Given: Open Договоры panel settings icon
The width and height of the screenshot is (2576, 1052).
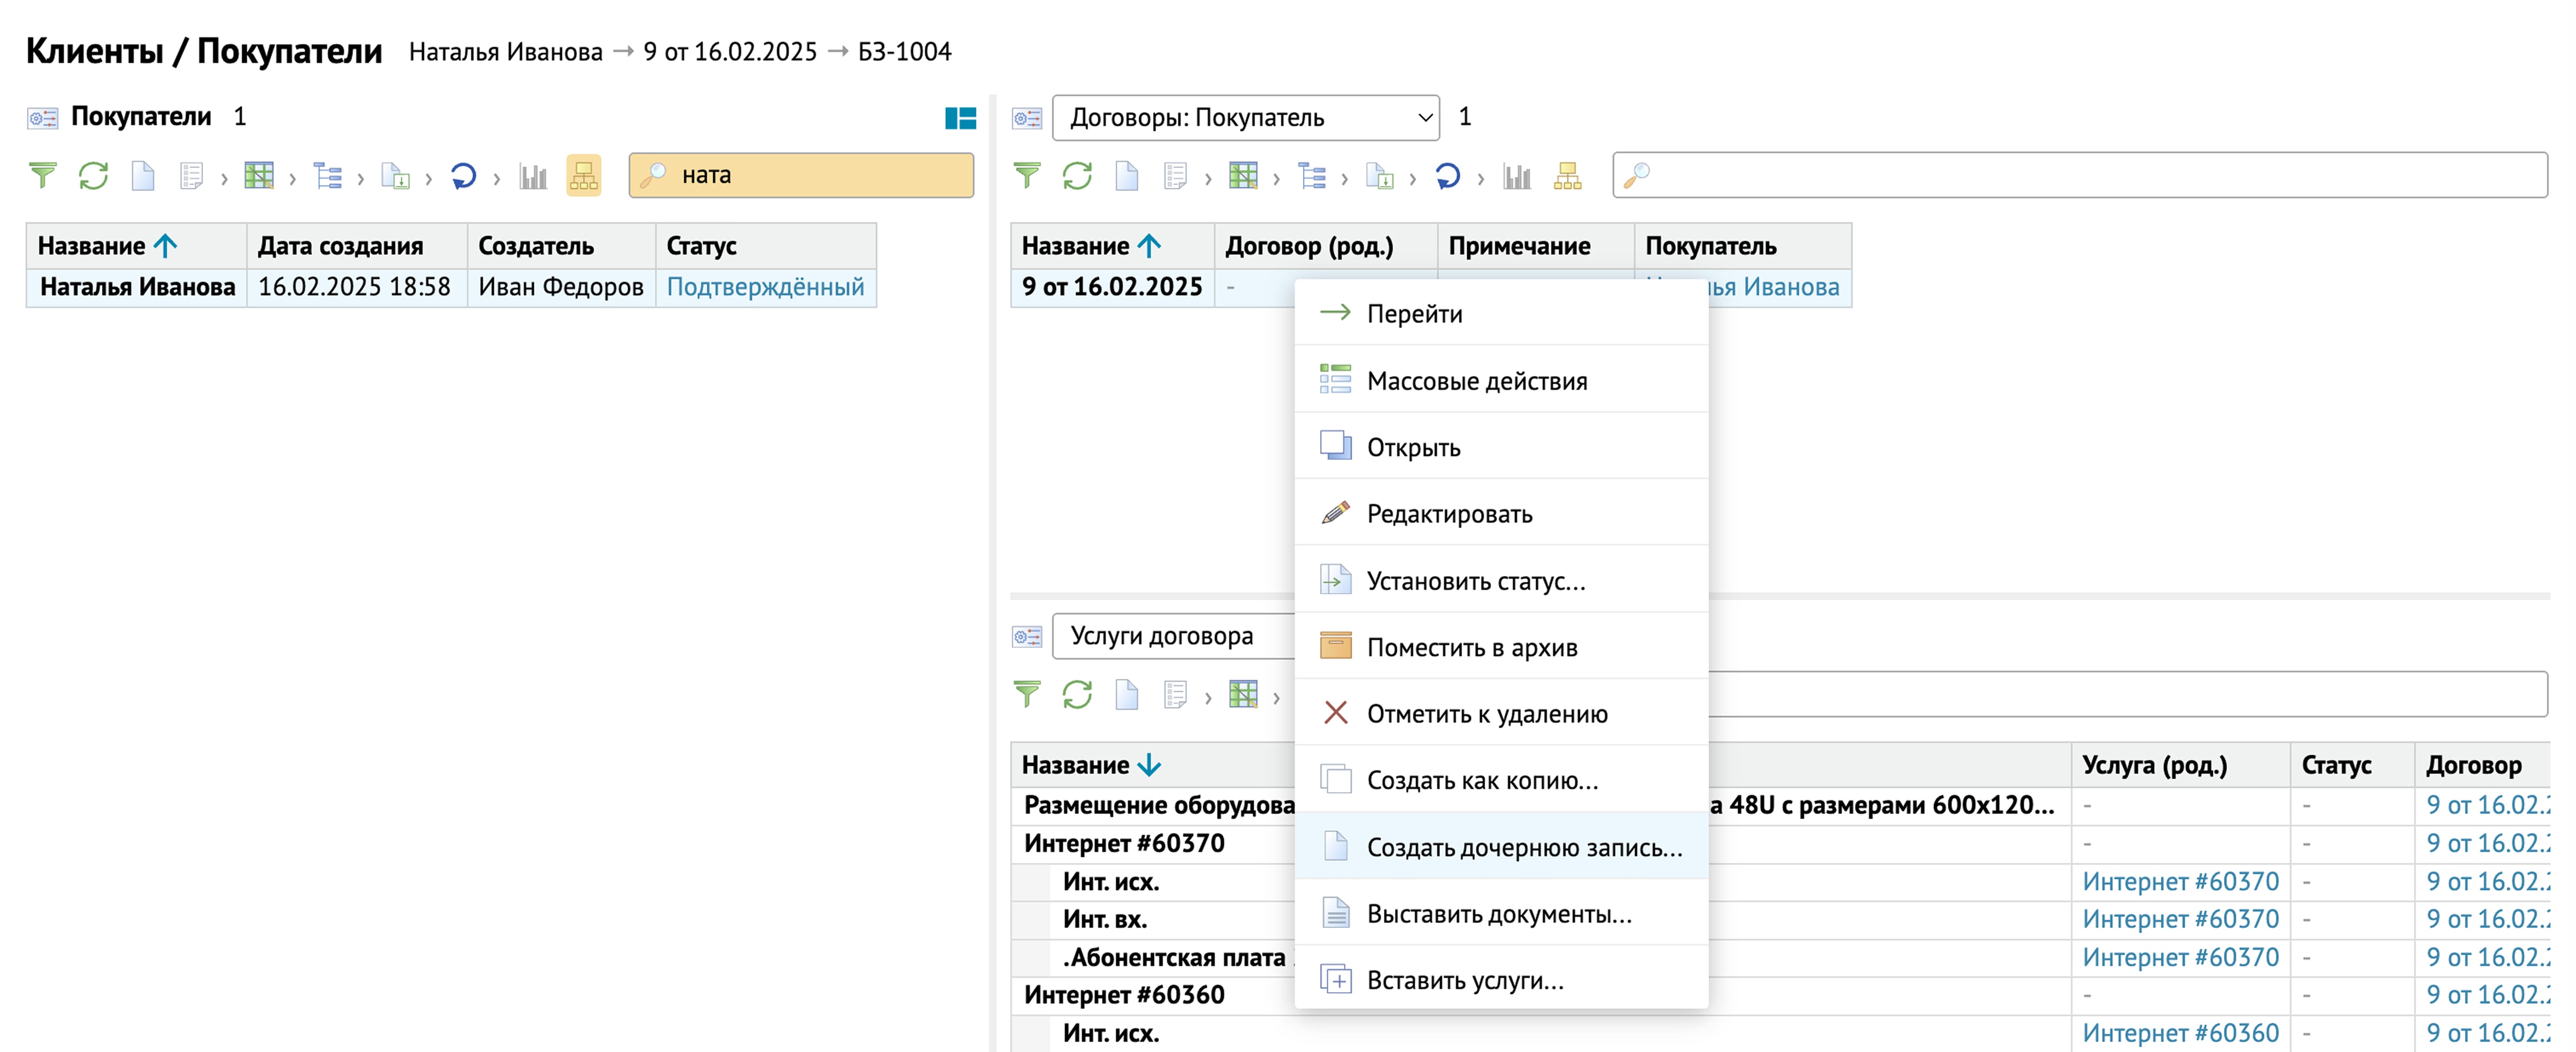Looking at the screenshot, I should pos(1027,118).
